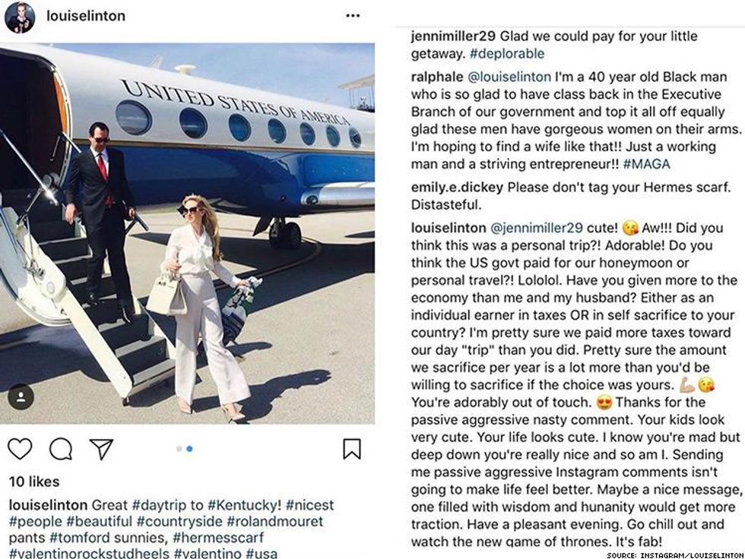Viewport: 745px width, 559px height.
Task: Open louiselinton username in post header
Action: 86,16
